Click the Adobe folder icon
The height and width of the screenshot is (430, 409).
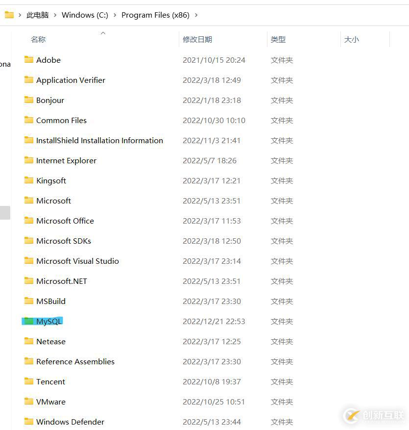tap(29, 59)
